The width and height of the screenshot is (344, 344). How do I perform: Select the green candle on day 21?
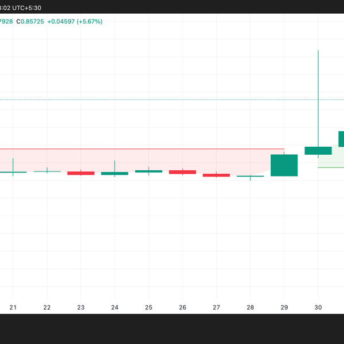coord(13,172)
